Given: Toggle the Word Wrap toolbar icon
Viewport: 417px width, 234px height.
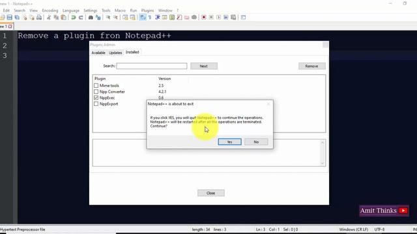Looking at the screenshot, I should point(143,18).
